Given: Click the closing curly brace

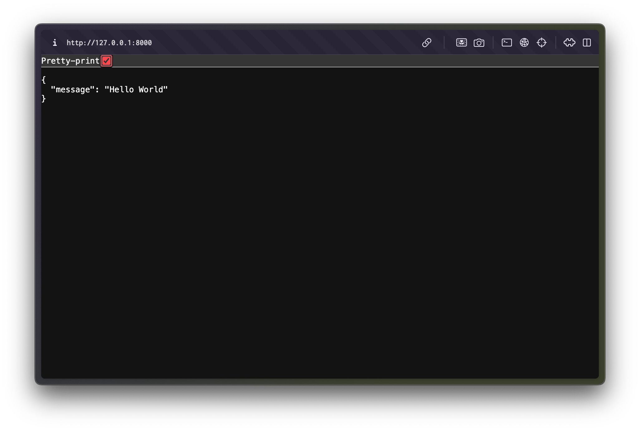Looking at the screenshot, I should pos(43,99).
